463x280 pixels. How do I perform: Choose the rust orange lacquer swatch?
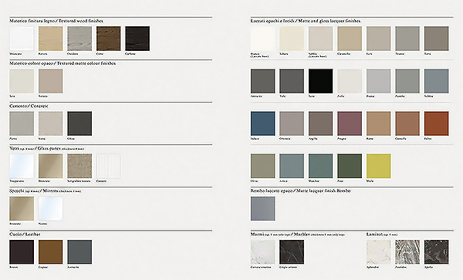pyautogui.click(x=436, y=123)
